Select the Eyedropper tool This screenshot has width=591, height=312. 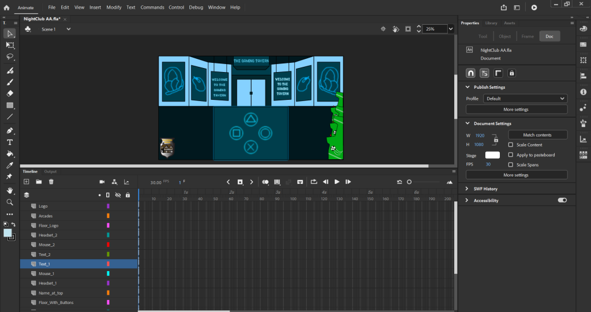pyautogui.click(x=10, y=166)
